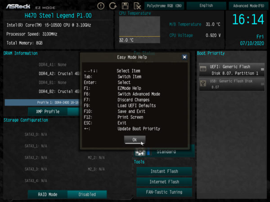Click the DRAM Information heading
The image size is (270, 202).
click(21, 53)
